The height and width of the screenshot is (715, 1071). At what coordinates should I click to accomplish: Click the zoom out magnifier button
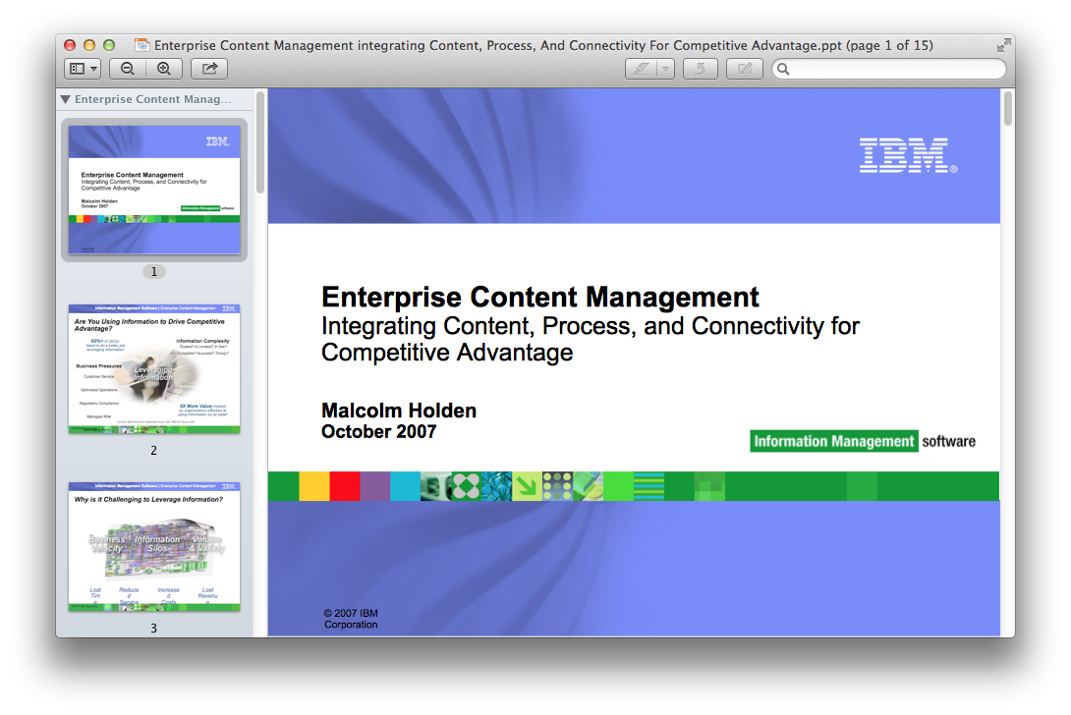pyautogui.click(x=128, y=69)
